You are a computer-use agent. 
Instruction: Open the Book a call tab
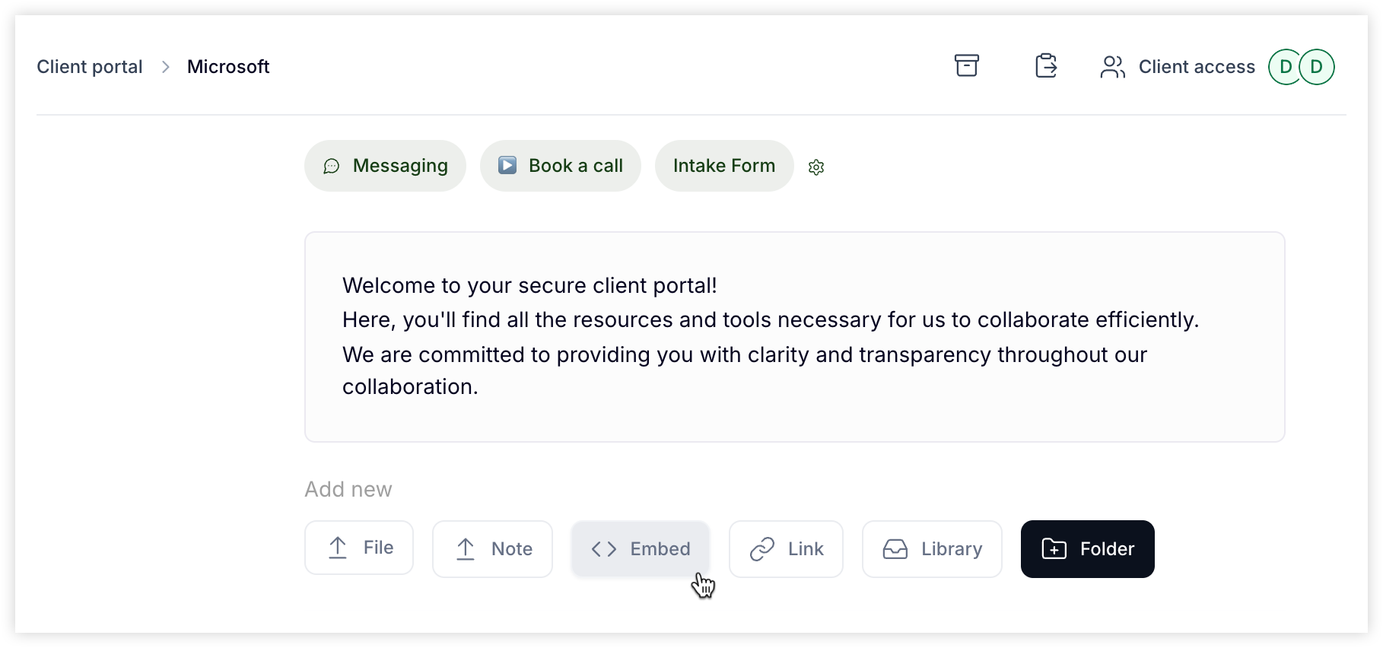(561, 166)
